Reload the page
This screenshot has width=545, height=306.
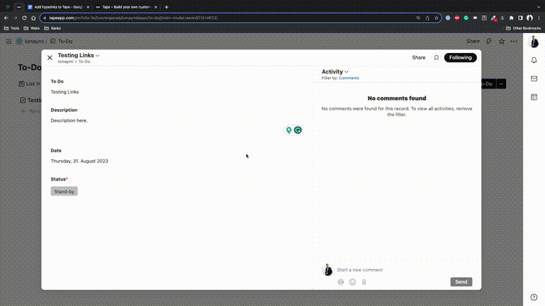click(x=24, y=18)
